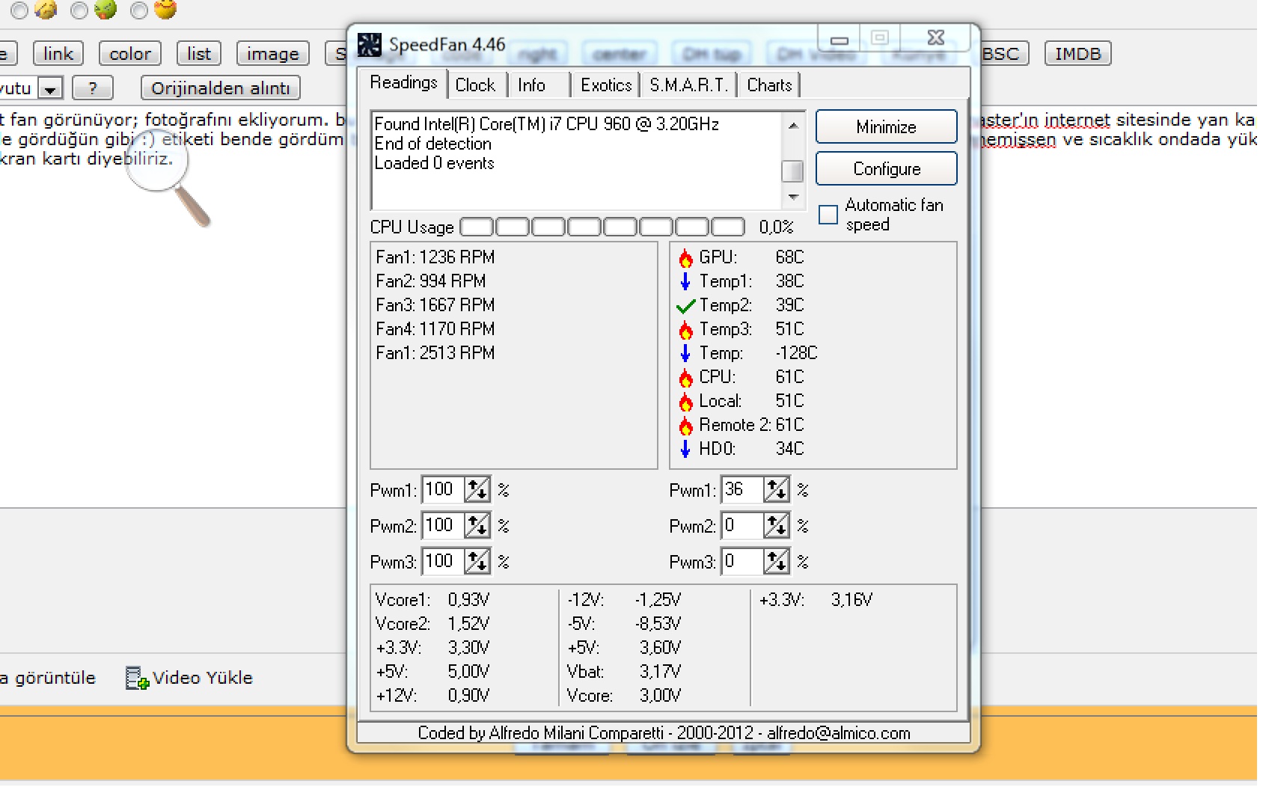The image size is (1266, 787).
Task: Click the magnifying glass icon in the editor
Action: pos(167,178)
